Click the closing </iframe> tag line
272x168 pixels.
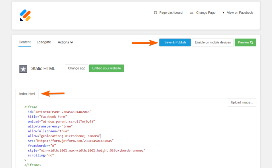coord(33,165)
